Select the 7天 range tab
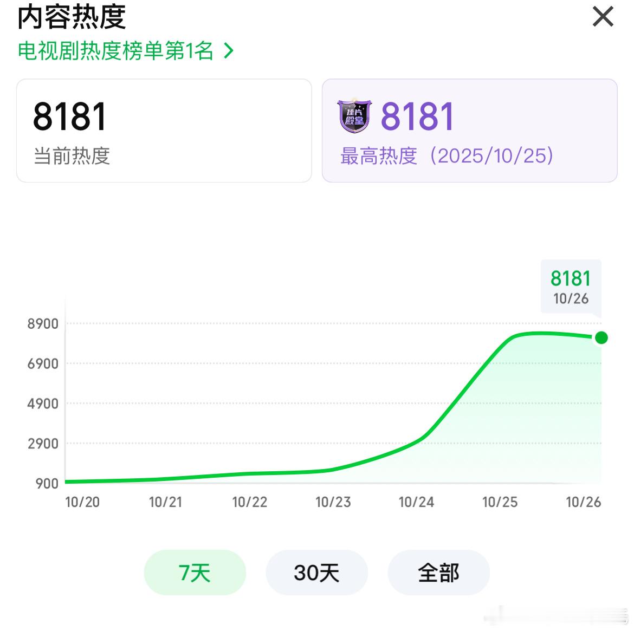This screenshot has height=631, width=634. point(195,573)
